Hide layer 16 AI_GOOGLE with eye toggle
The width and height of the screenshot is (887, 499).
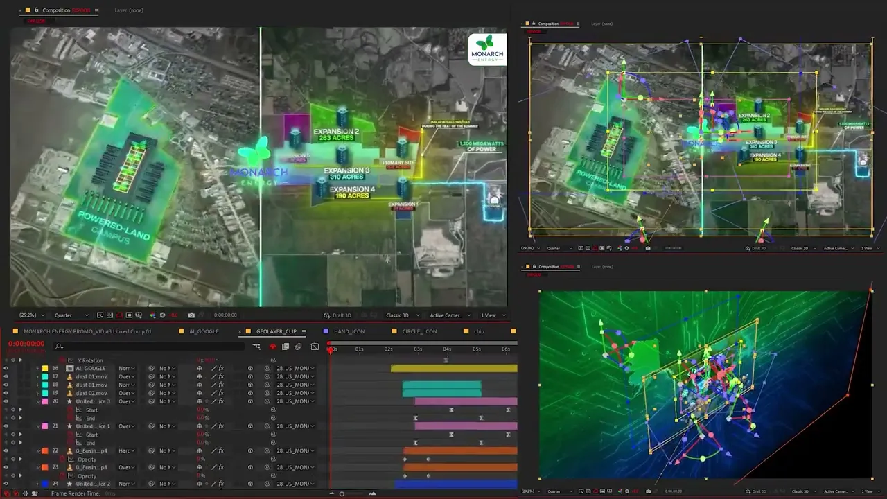[x=6, y=369]
